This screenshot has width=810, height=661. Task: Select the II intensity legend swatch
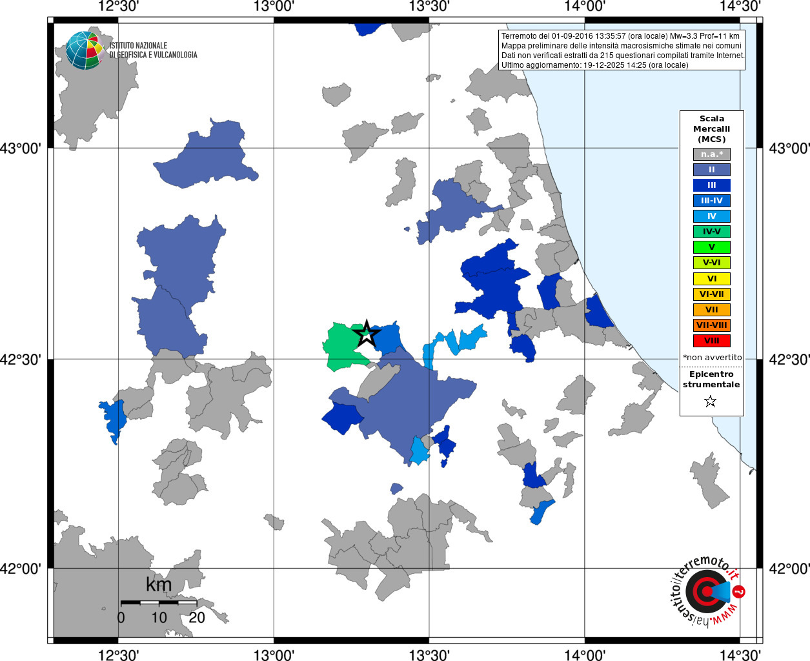[712, 170]
